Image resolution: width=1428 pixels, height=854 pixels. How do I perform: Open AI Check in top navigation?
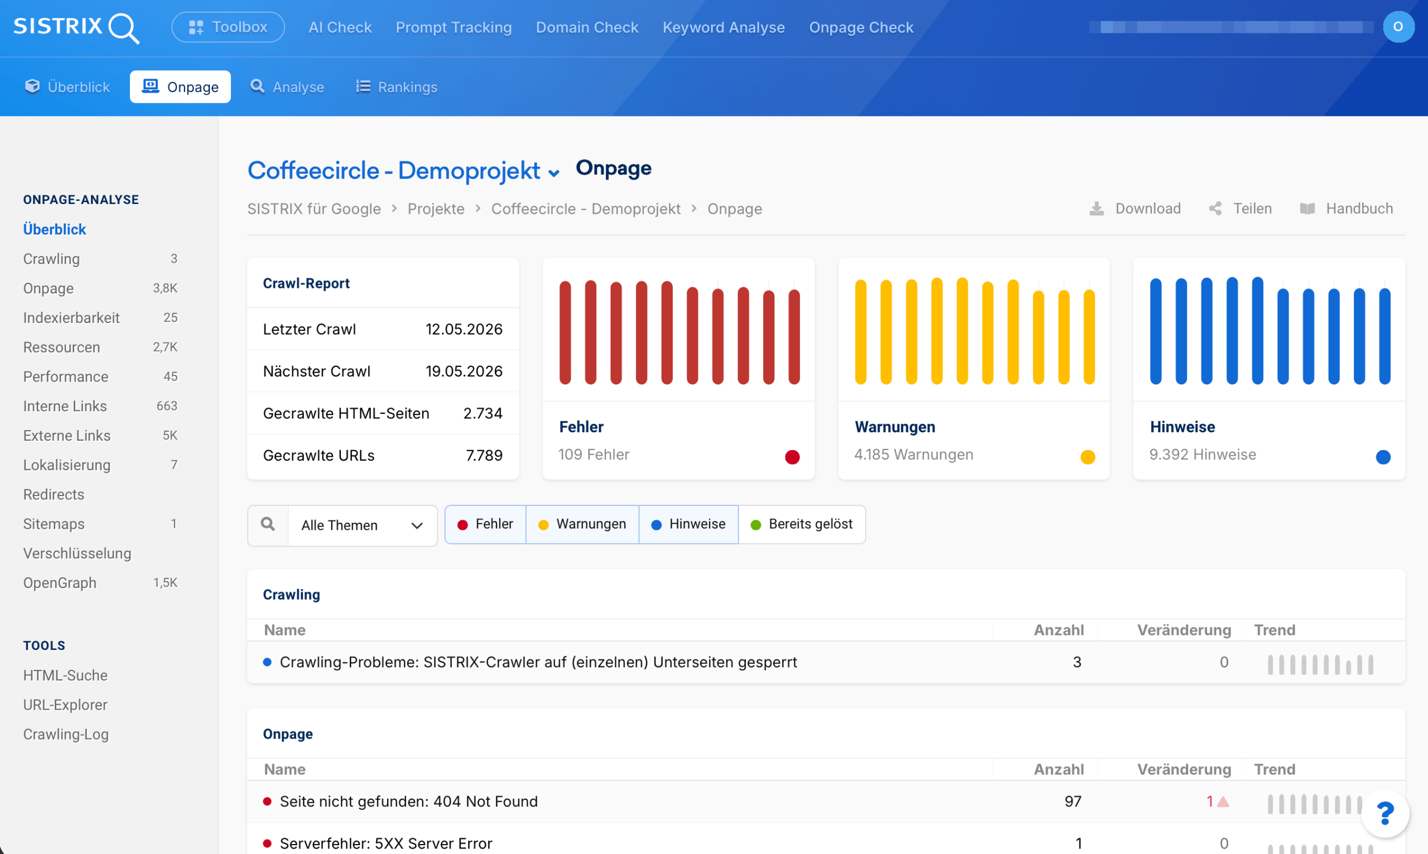tap(340, 27)
